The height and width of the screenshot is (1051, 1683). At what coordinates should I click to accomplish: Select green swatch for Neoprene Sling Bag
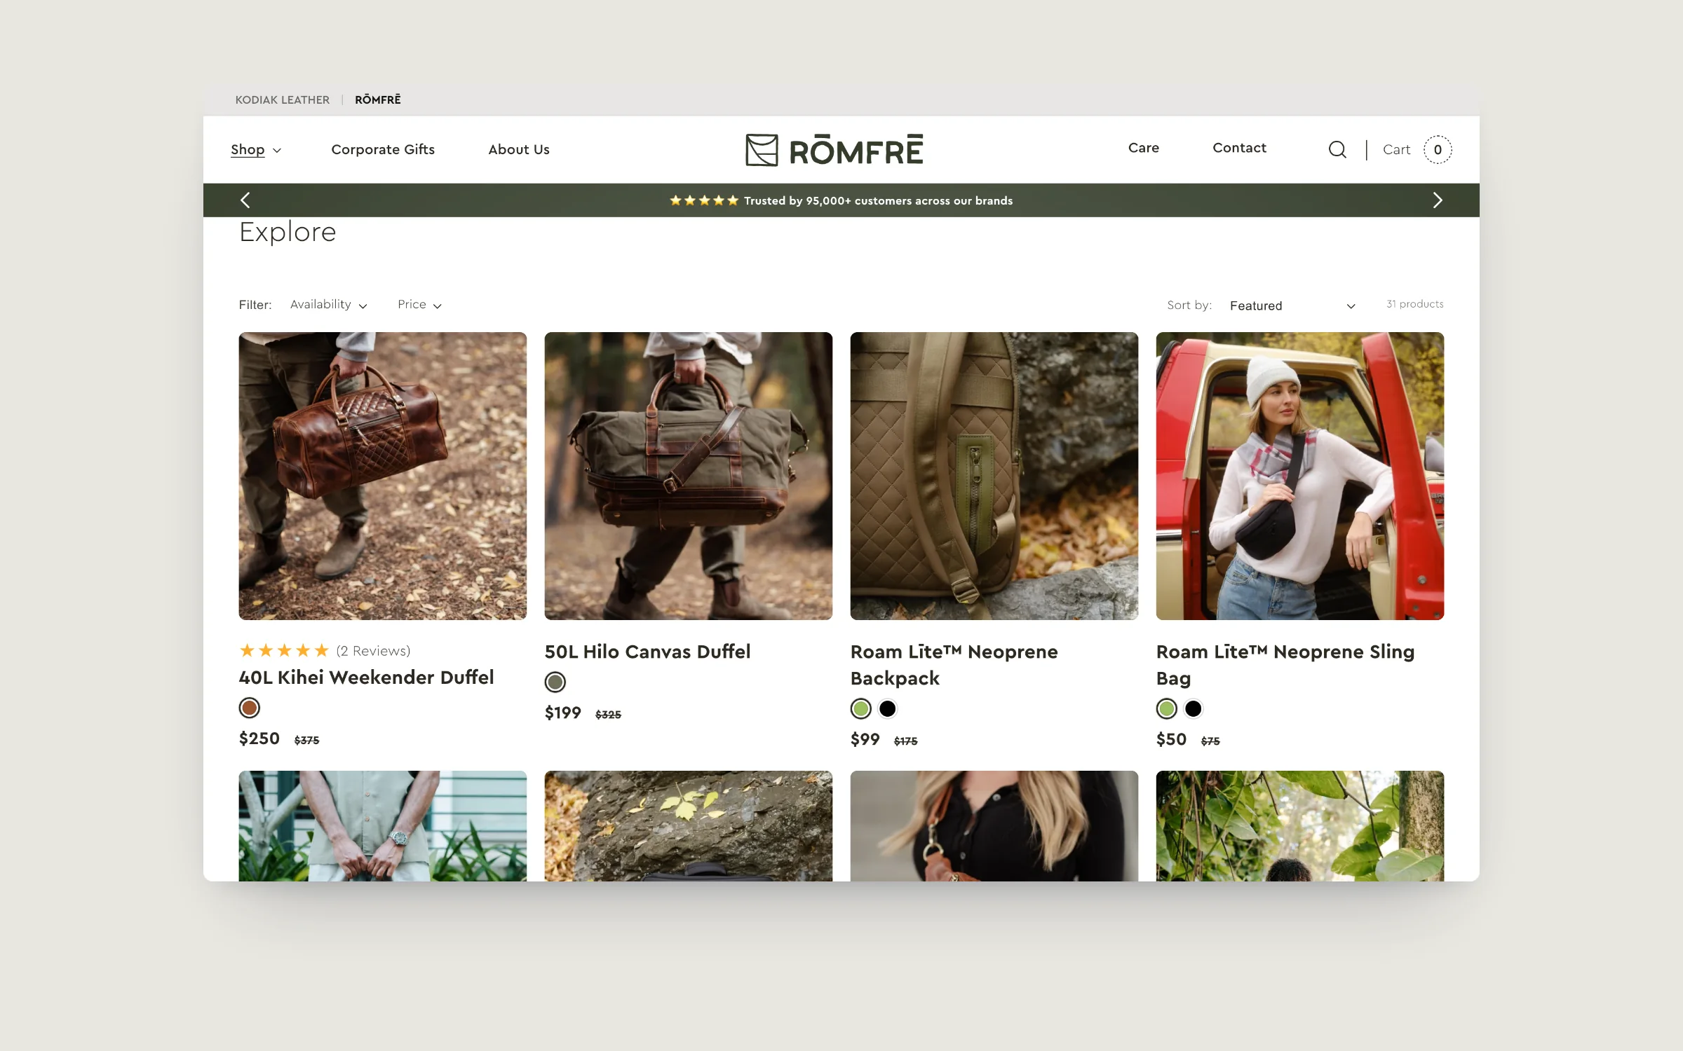point(1166,709)
